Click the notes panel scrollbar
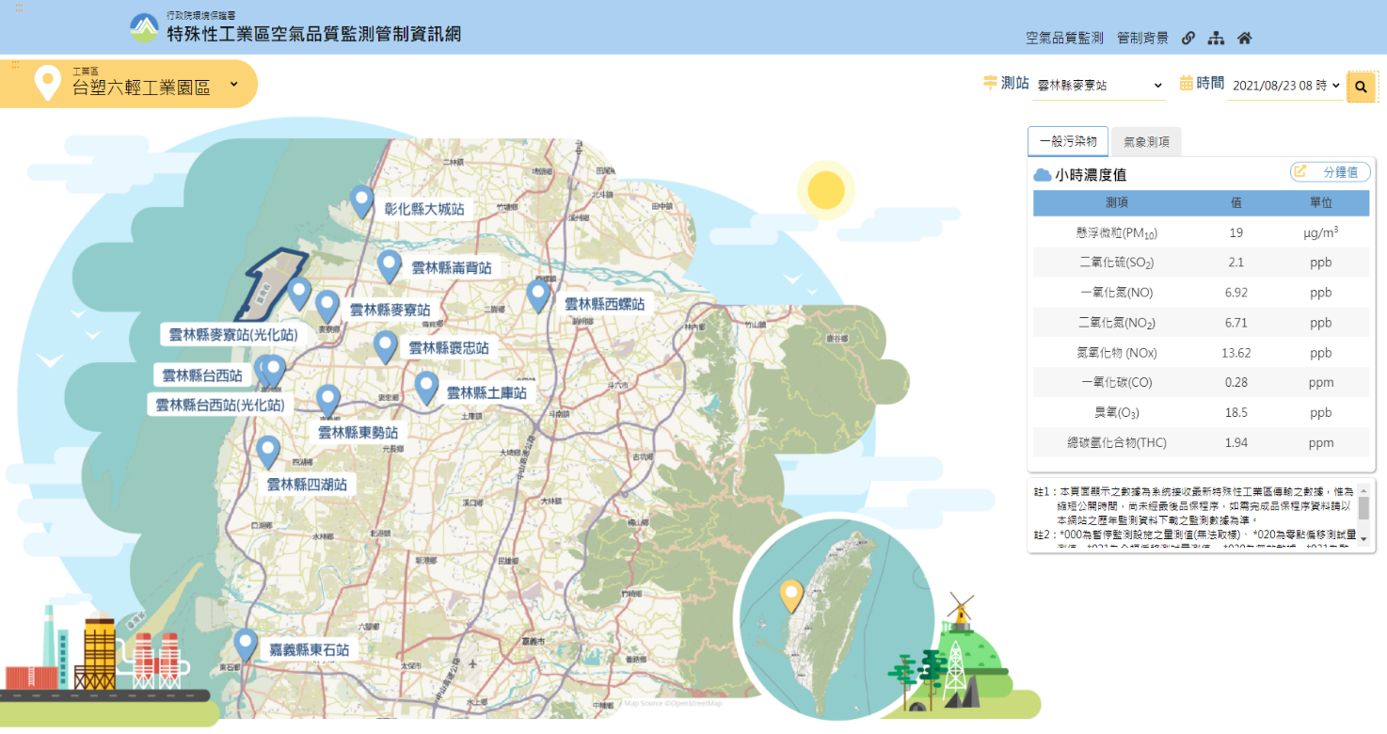The image size is (1387, 734). [1363, 511]
